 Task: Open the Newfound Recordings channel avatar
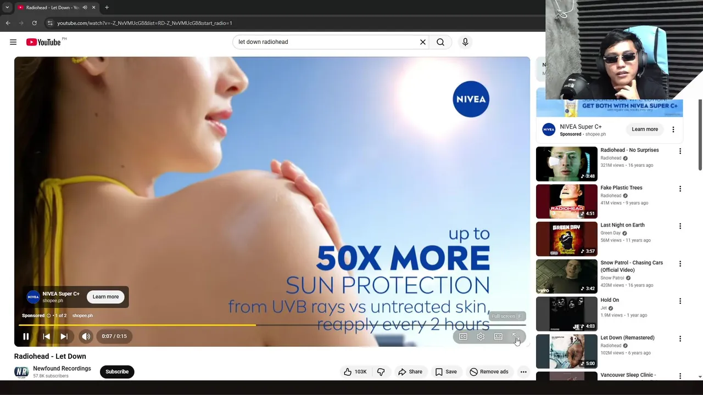[21, 372]
